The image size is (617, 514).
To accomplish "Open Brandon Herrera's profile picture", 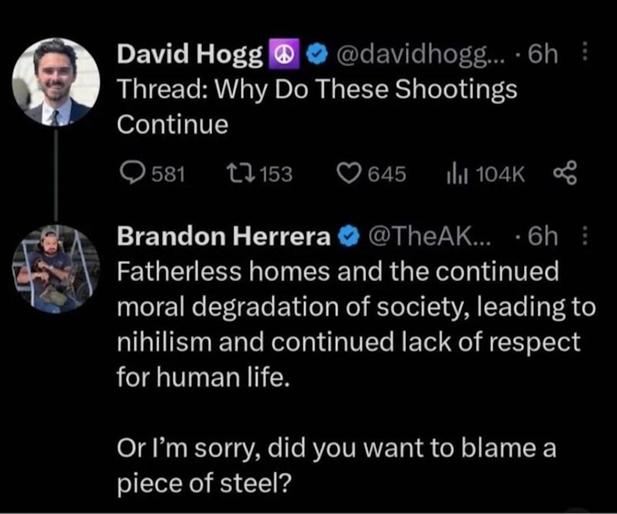I will tap(56, 268).
